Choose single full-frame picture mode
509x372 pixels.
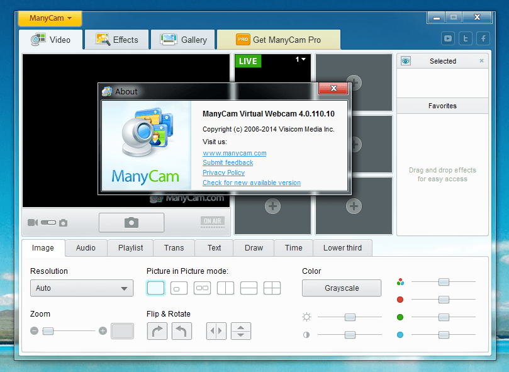coord(155,288)
